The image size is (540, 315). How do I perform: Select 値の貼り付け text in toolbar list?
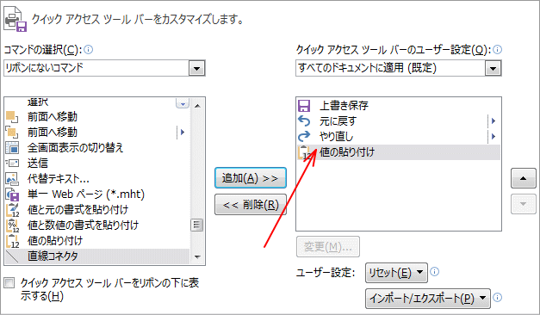[x=347, y=152]
